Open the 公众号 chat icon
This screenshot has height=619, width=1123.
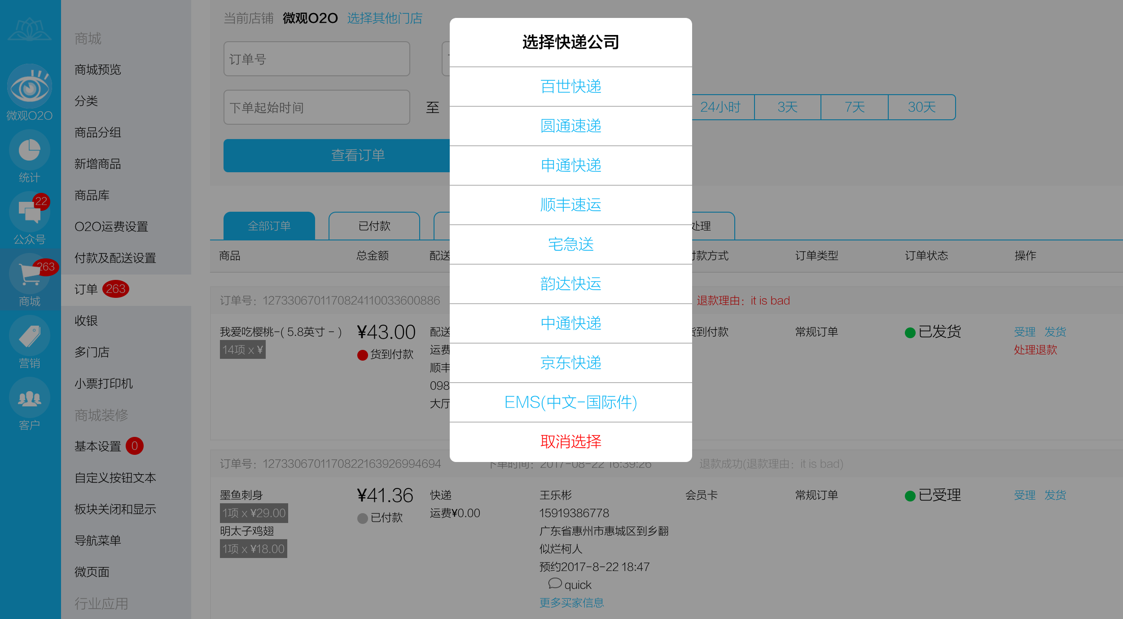point(30,212)
